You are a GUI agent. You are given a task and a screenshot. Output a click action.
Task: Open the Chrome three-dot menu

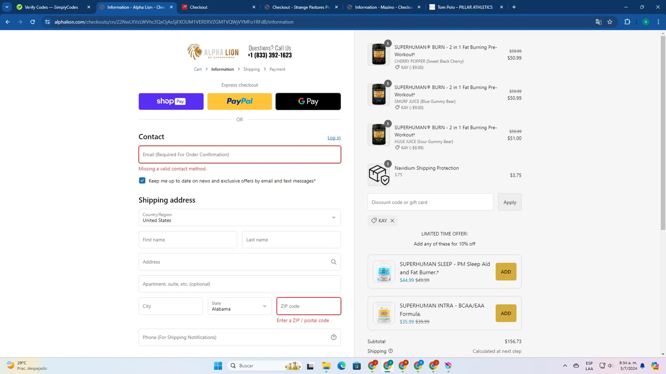(x=658, y=22)
